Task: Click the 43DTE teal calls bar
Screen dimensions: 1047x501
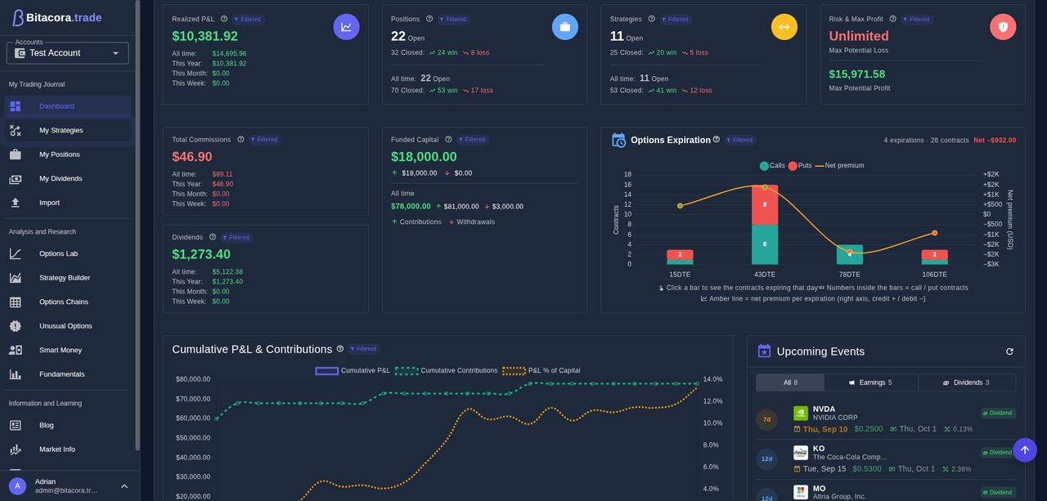Action: coord(765,244)
